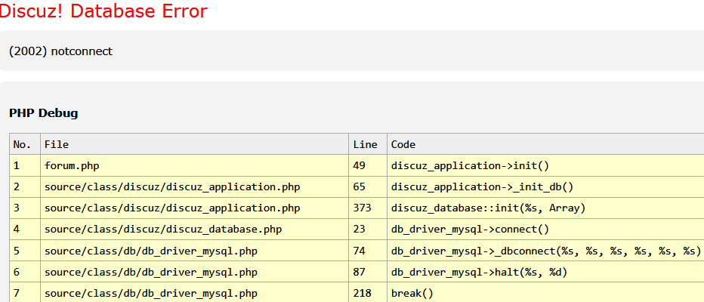The width and height of the screenshot is (704, 302).
Task: Click the 'Discuz! Database Error' heading
Action: click(103, 11)
